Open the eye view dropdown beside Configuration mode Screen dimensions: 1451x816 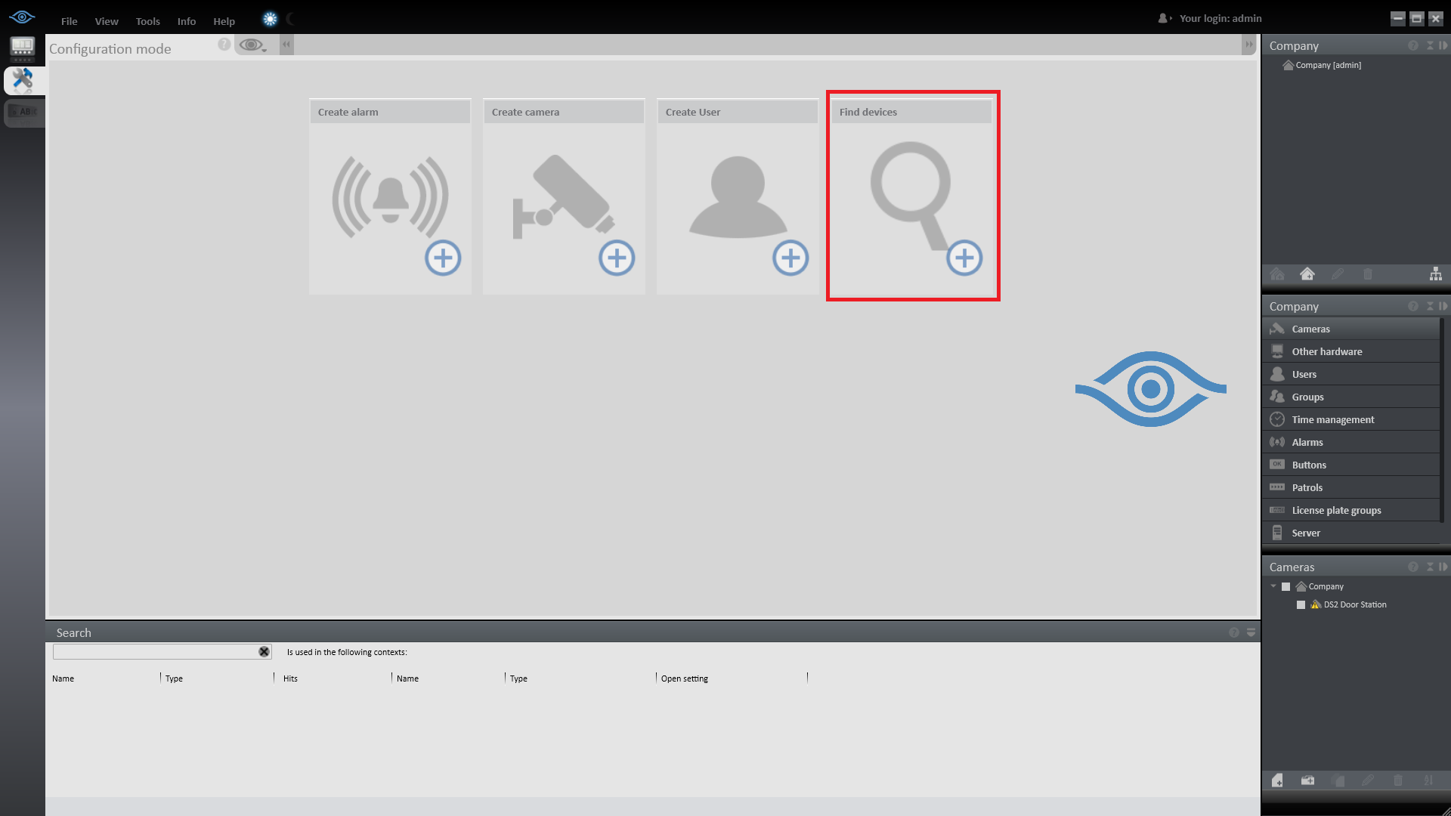253,46
